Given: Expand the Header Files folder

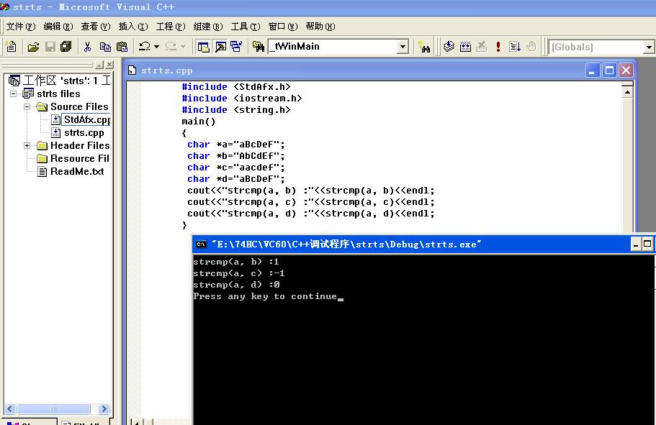Looking at the screenshot, I should (27, 145).
